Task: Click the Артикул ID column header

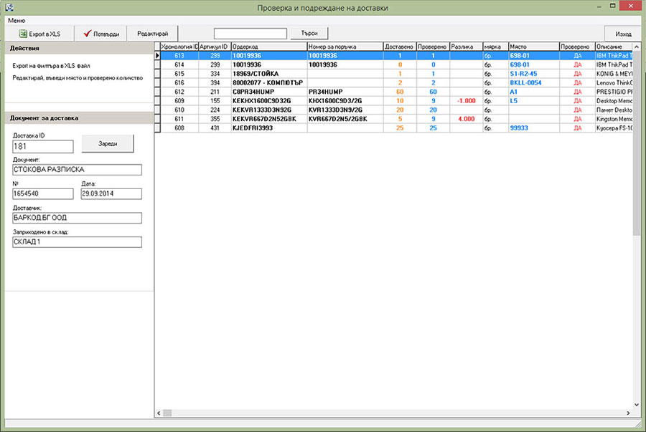Action: click(x=215, y=47)
